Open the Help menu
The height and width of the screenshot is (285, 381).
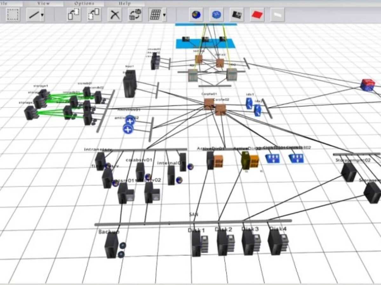click(125, 3)
